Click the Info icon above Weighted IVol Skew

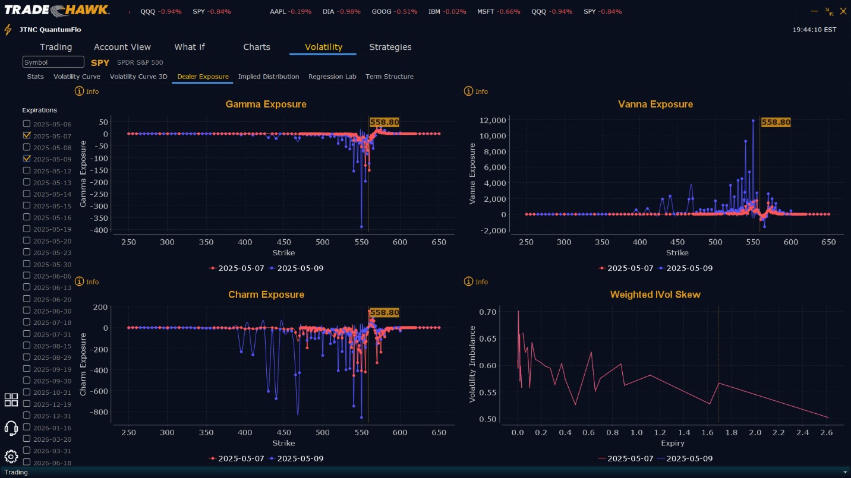[x=468, y=281]
